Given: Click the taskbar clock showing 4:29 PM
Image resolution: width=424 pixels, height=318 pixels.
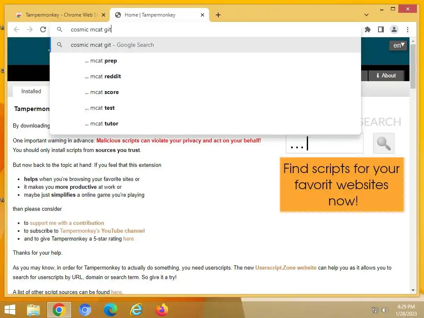Looking at the screenshot, I should 406,310.
